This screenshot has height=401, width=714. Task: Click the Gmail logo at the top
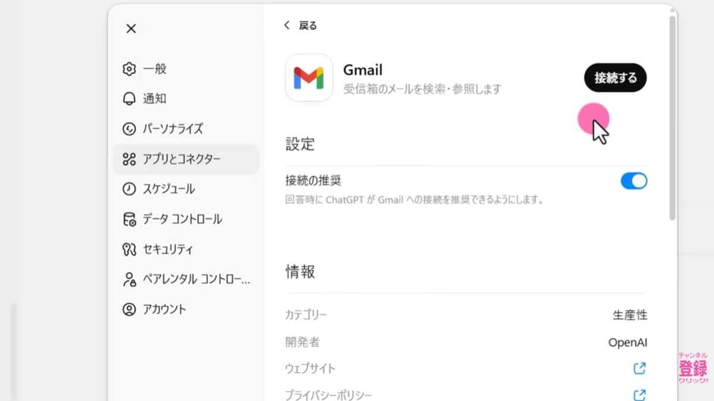[309, 78]
